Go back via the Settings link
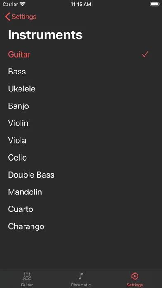The height and width of the screenshot is (288, 162). tap(24, 17)
